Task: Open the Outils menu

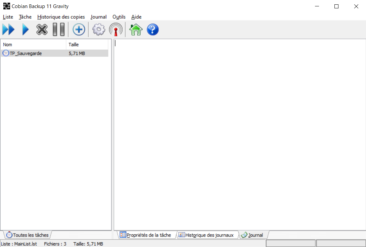Action: [x=119, y=17]
